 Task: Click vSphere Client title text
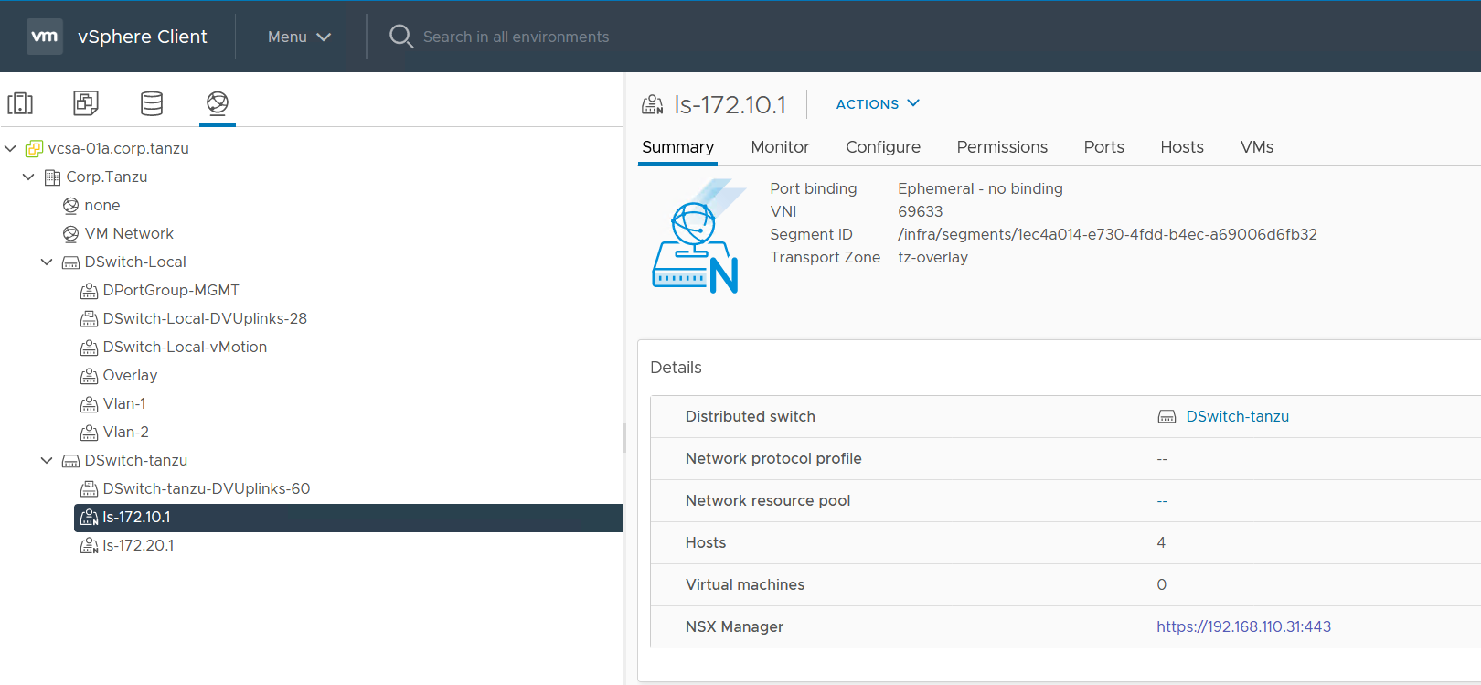pyautogui.click(x=143, y=37)
